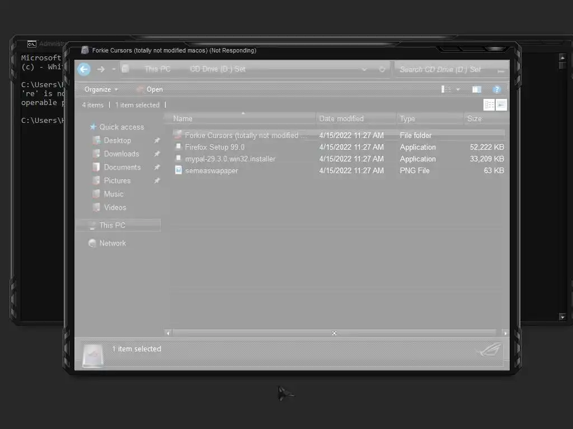Click the Pictures folder icon in sidebar

(96, 180)
